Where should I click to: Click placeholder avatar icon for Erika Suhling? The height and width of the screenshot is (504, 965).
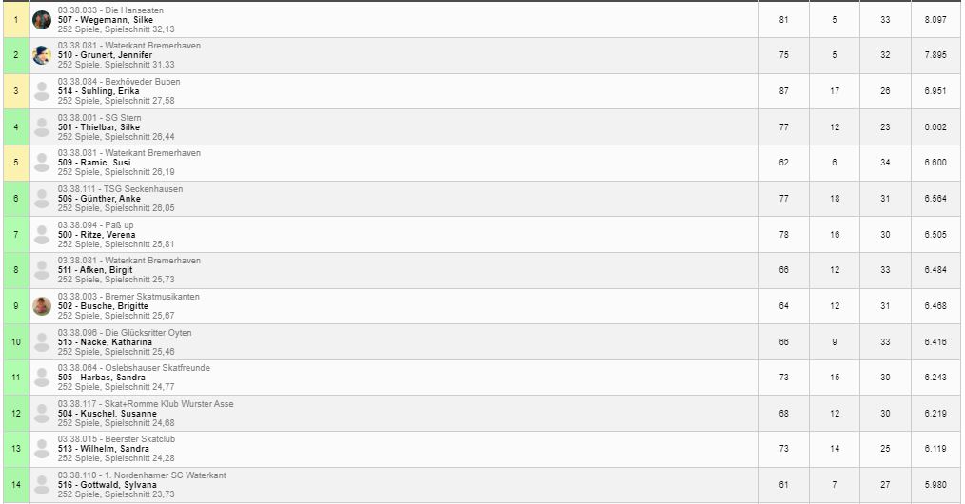(x=42, y=91)
